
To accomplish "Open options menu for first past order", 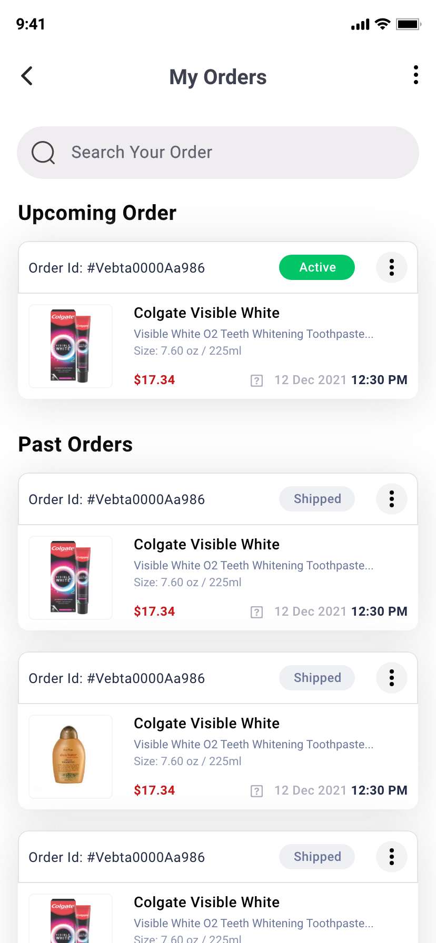I will [x=391, y=499].
